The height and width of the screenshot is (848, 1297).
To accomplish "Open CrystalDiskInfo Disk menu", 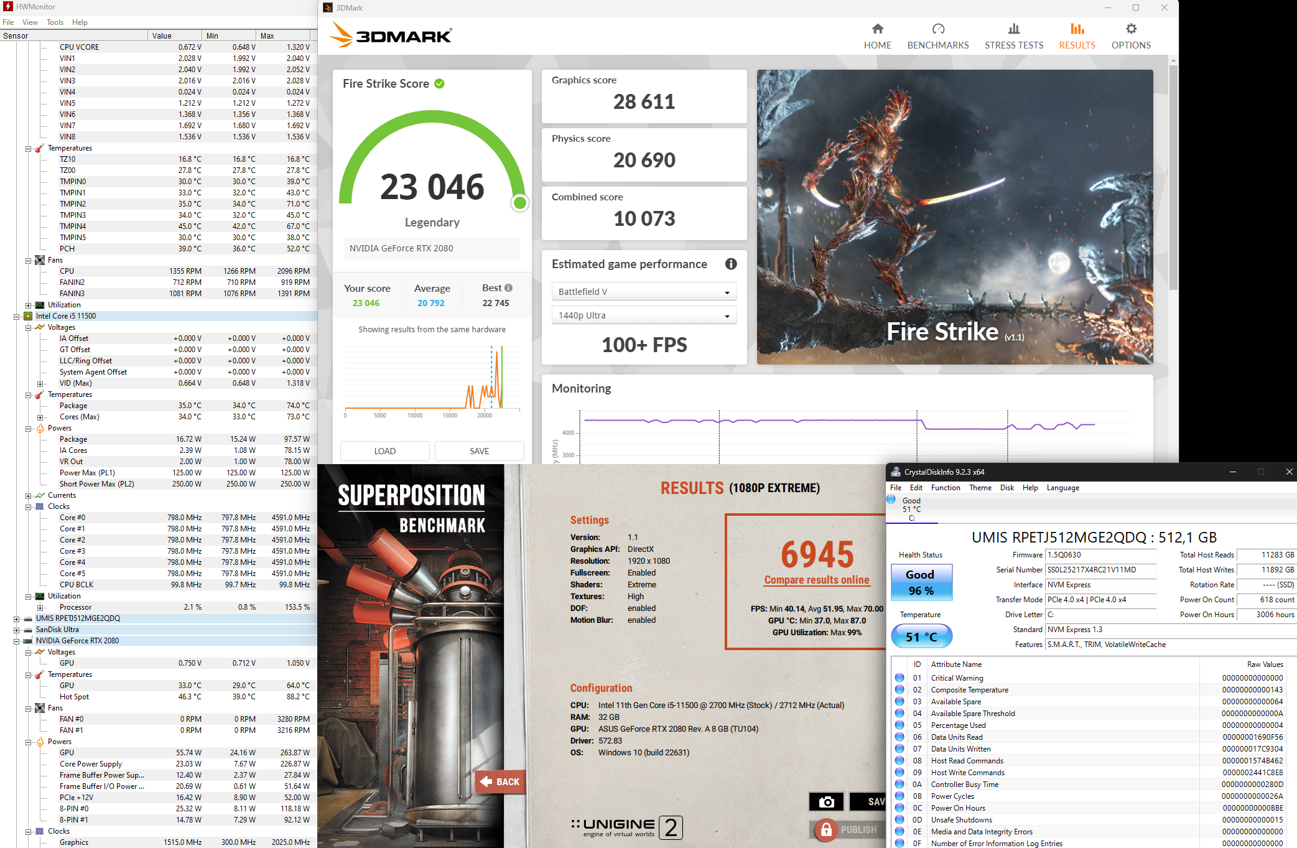I will tap(1007, 488).
